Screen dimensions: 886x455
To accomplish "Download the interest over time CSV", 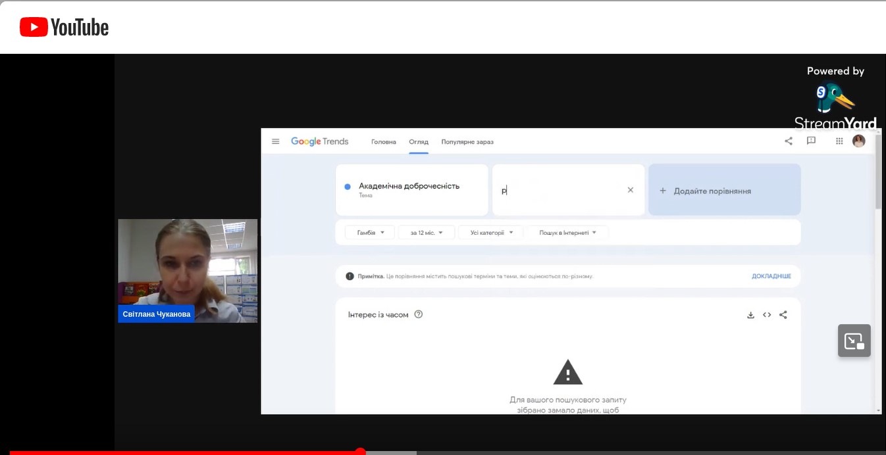I will click(750, 315).
